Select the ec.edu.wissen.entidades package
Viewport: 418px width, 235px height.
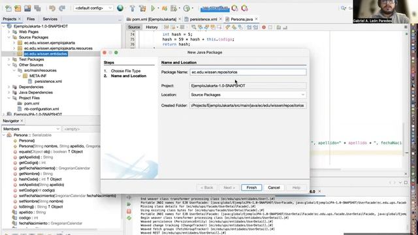46,54
